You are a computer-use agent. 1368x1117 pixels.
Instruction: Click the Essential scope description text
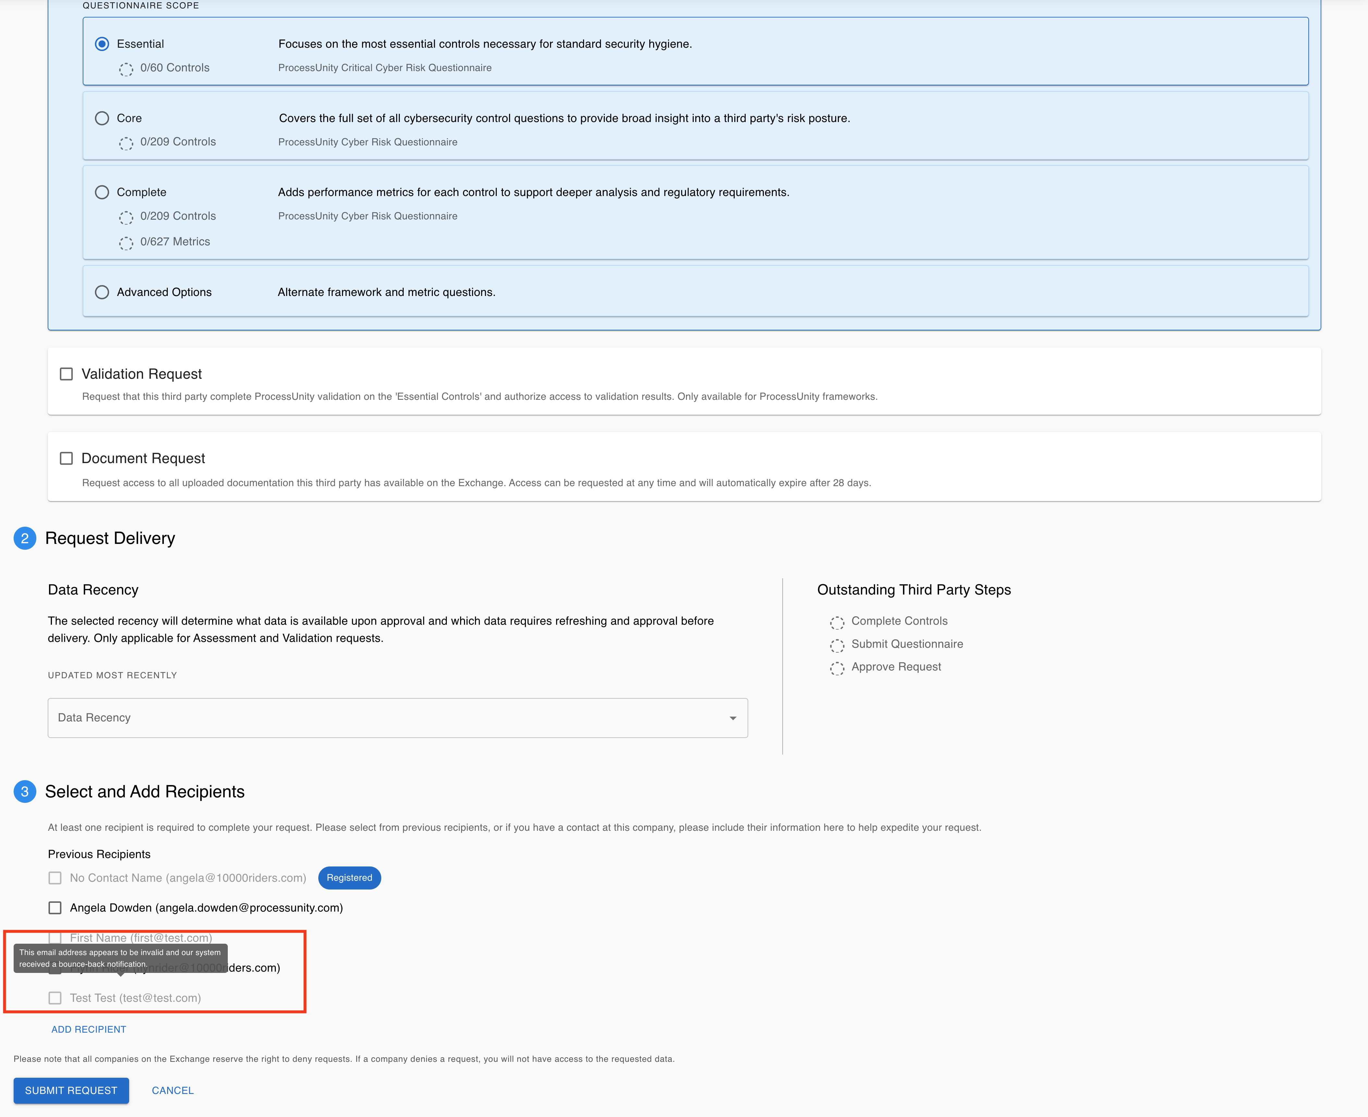pyautogui.click(x=485, y=44)
